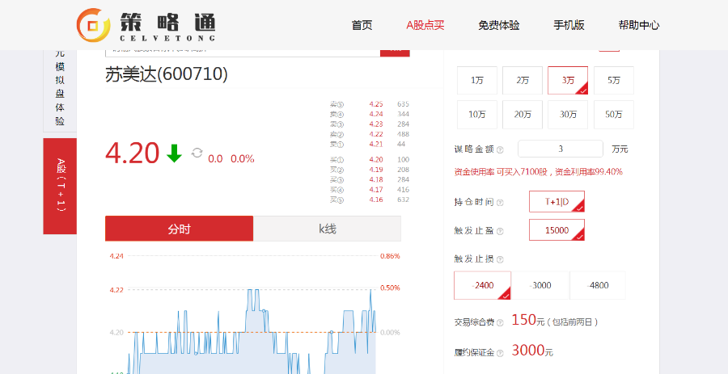728x374 pixels.
Task: Click the buy-1 row with volume 100
Action: pos(369,160)
